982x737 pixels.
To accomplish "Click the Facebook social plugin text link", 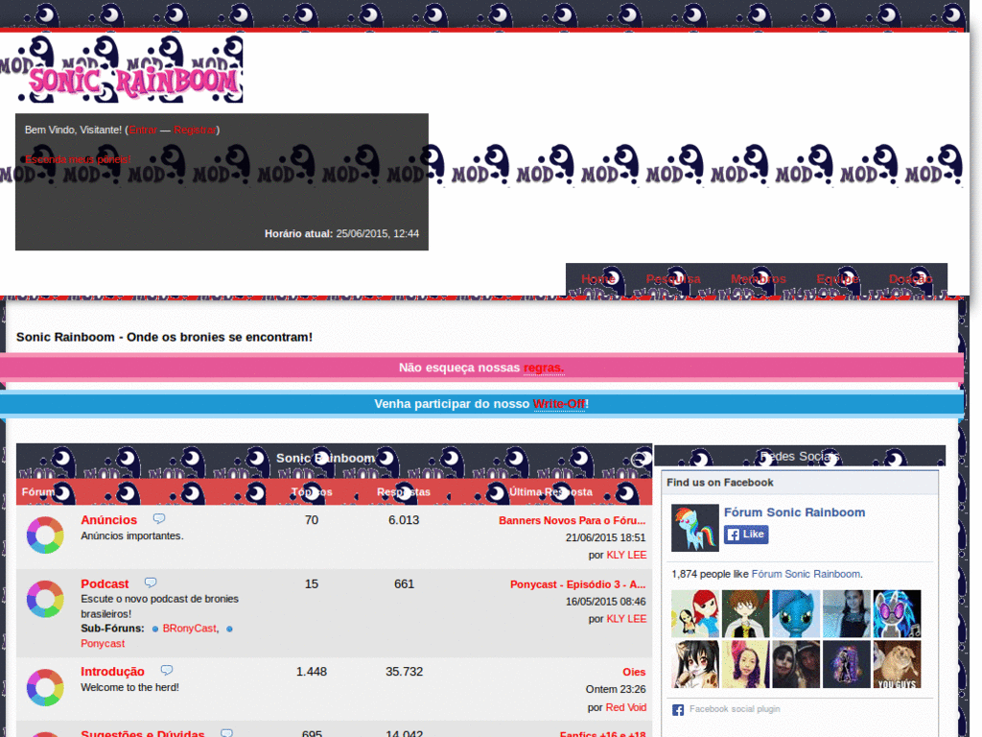I will point(735,709).
